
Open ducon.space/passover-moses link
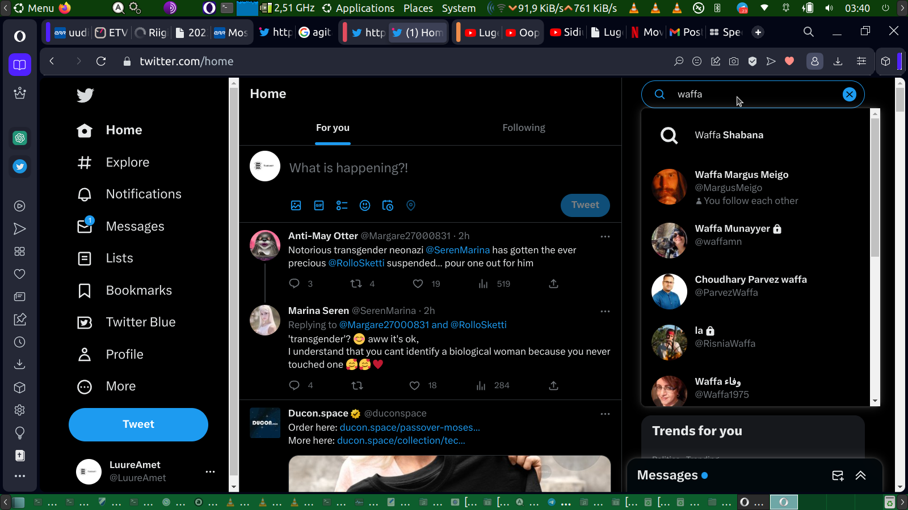pos(410,427)
